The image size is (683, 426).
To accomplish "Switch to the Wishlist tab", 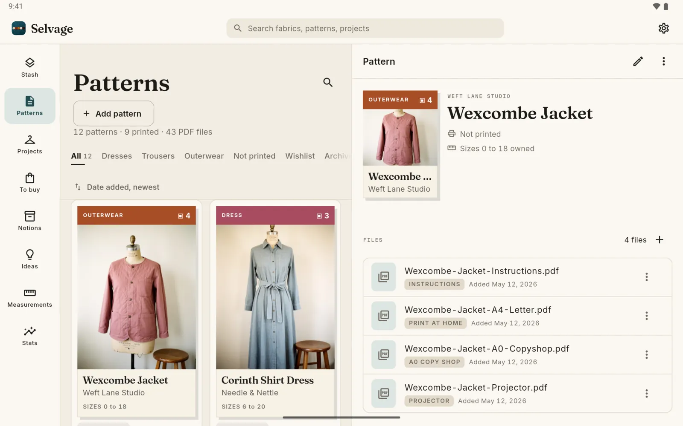I will point(300,156).
